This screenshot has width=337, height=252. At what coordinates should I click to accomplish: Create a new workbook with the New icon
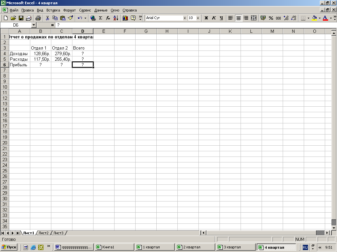(x=6, y=18)
